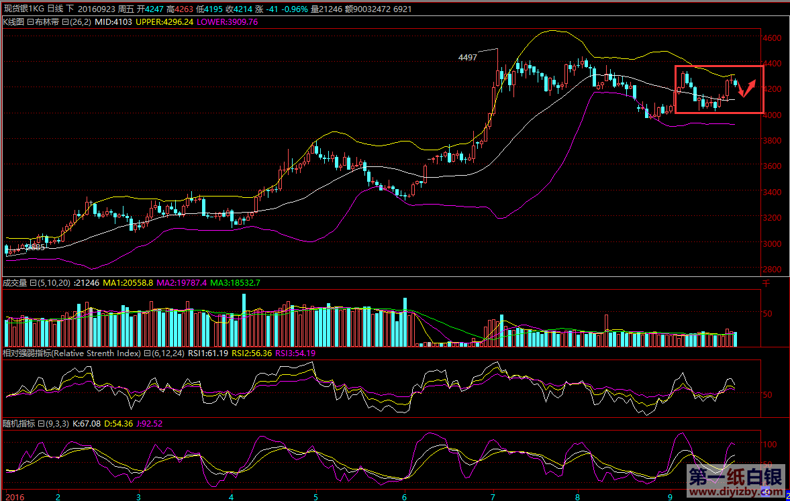Viewport: 790px width, 501px height.
Task: Click month 7 on the time axis
Action: 493,497
